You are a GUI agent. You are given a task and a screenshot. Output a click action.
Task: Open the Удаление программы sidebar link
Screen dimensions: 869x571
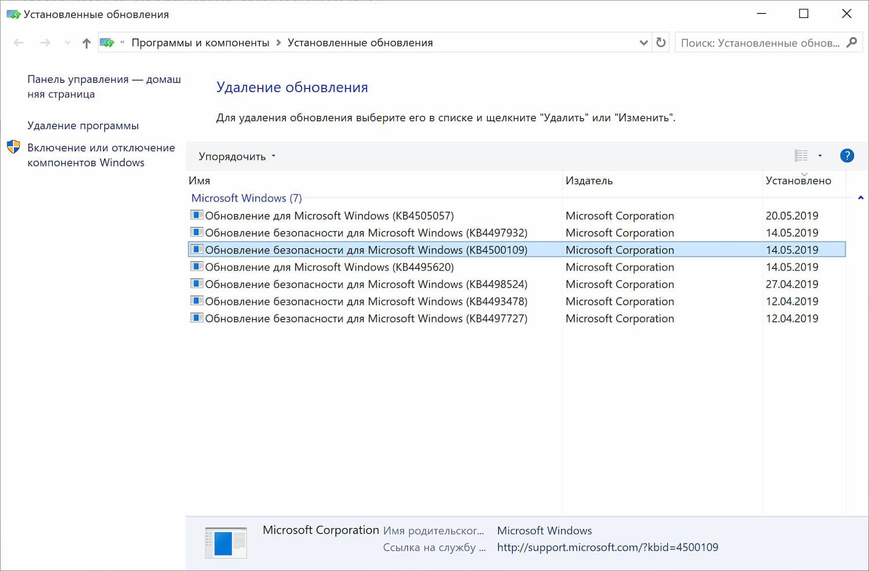coord(83,125)
